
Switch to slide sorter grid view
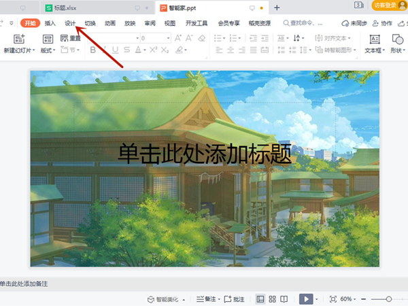(x=272, y=299)
